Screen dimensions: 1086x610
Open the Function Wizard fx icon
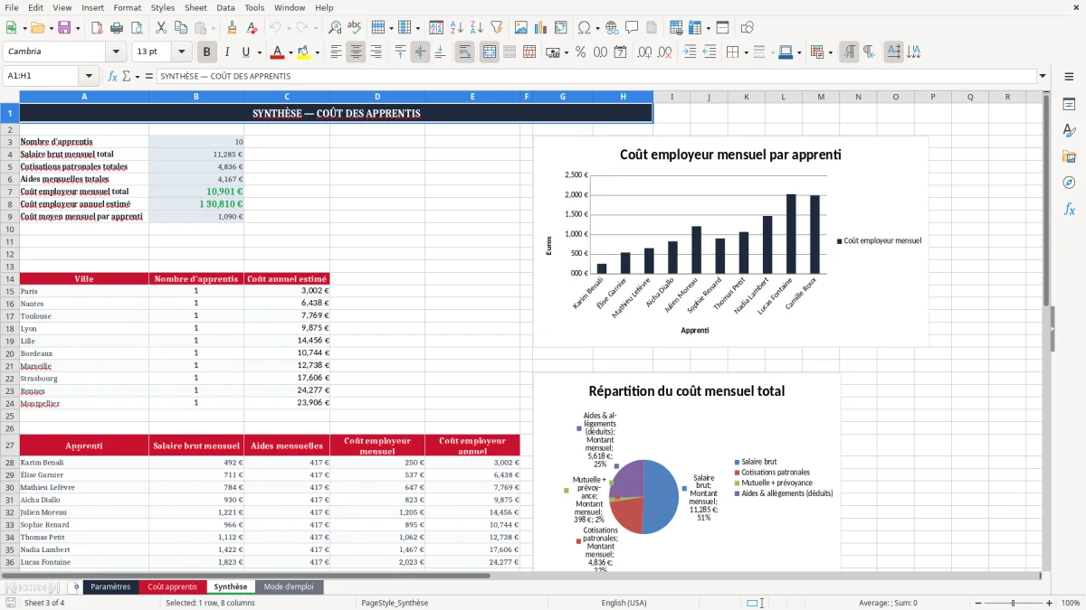click(113, 77)
